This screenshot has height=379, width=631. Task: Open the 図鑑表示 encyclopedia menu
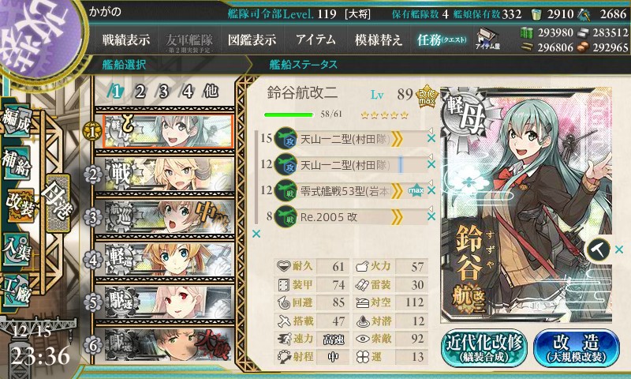252,39
